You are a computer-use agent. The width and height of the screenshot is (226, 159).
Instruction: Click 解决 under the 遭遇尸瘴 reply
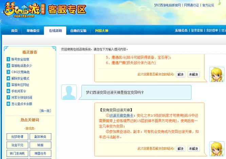pyautogui.click(x=181, y=75)
